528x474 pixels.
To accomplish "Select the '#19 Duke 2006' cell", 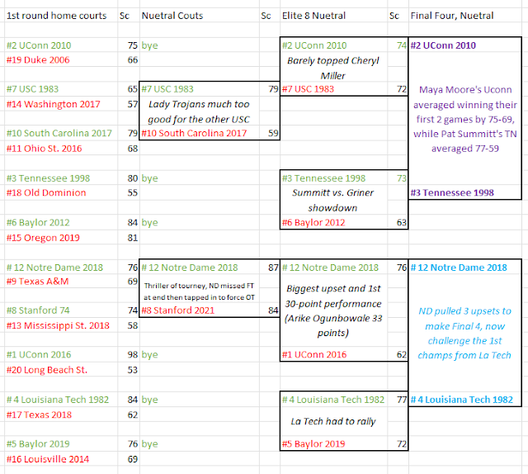I will coord(61,60).
